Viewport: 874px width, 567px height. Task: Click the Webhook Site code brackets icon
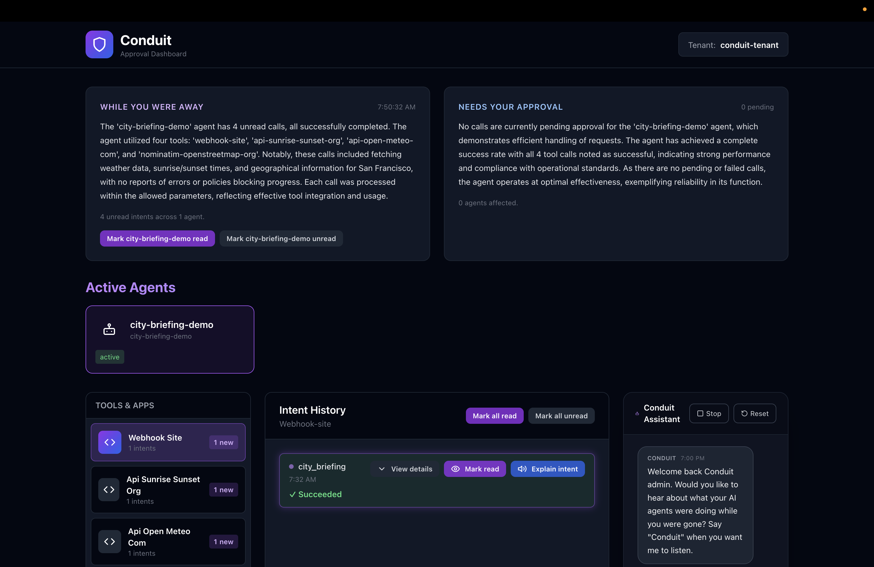(x=110, y=442)
